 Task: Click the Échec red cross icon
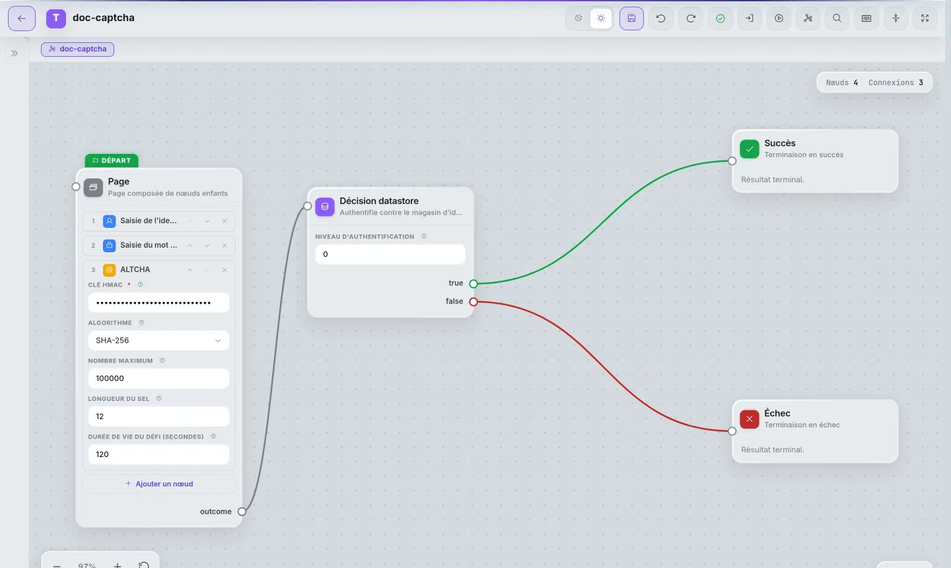click(750, 419)
